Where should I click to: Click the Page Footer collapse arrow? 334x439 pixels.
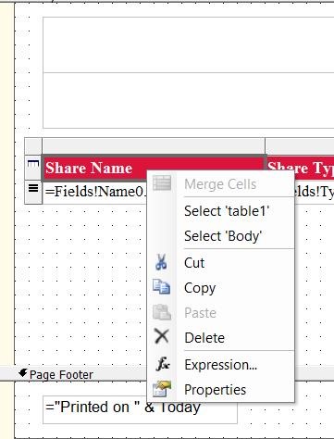23,373
